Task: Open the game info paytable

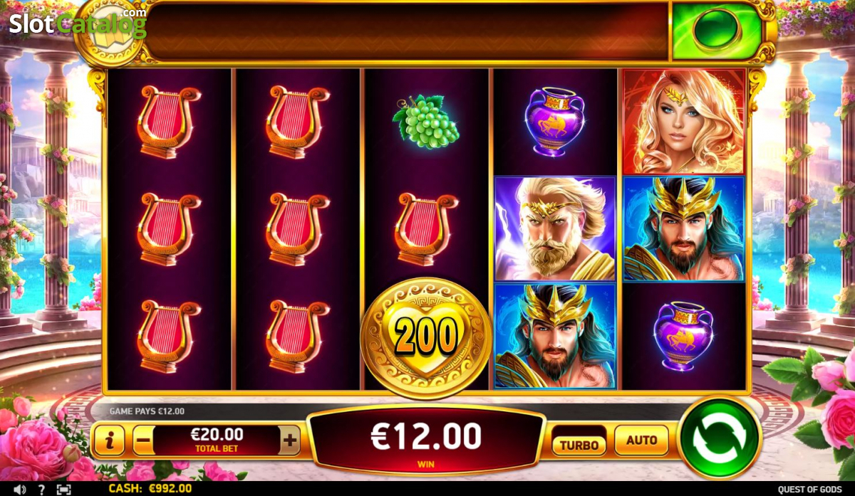Action: (x=109, y=441)
